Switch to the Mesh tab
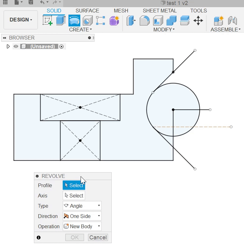The height and width of the screenshot is (245, 244). [x=121, y=11]
